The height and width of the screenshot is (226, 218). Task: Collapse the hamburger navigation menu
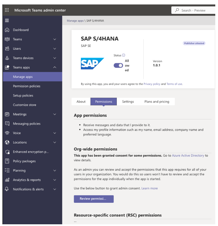(x=7, y=20)
